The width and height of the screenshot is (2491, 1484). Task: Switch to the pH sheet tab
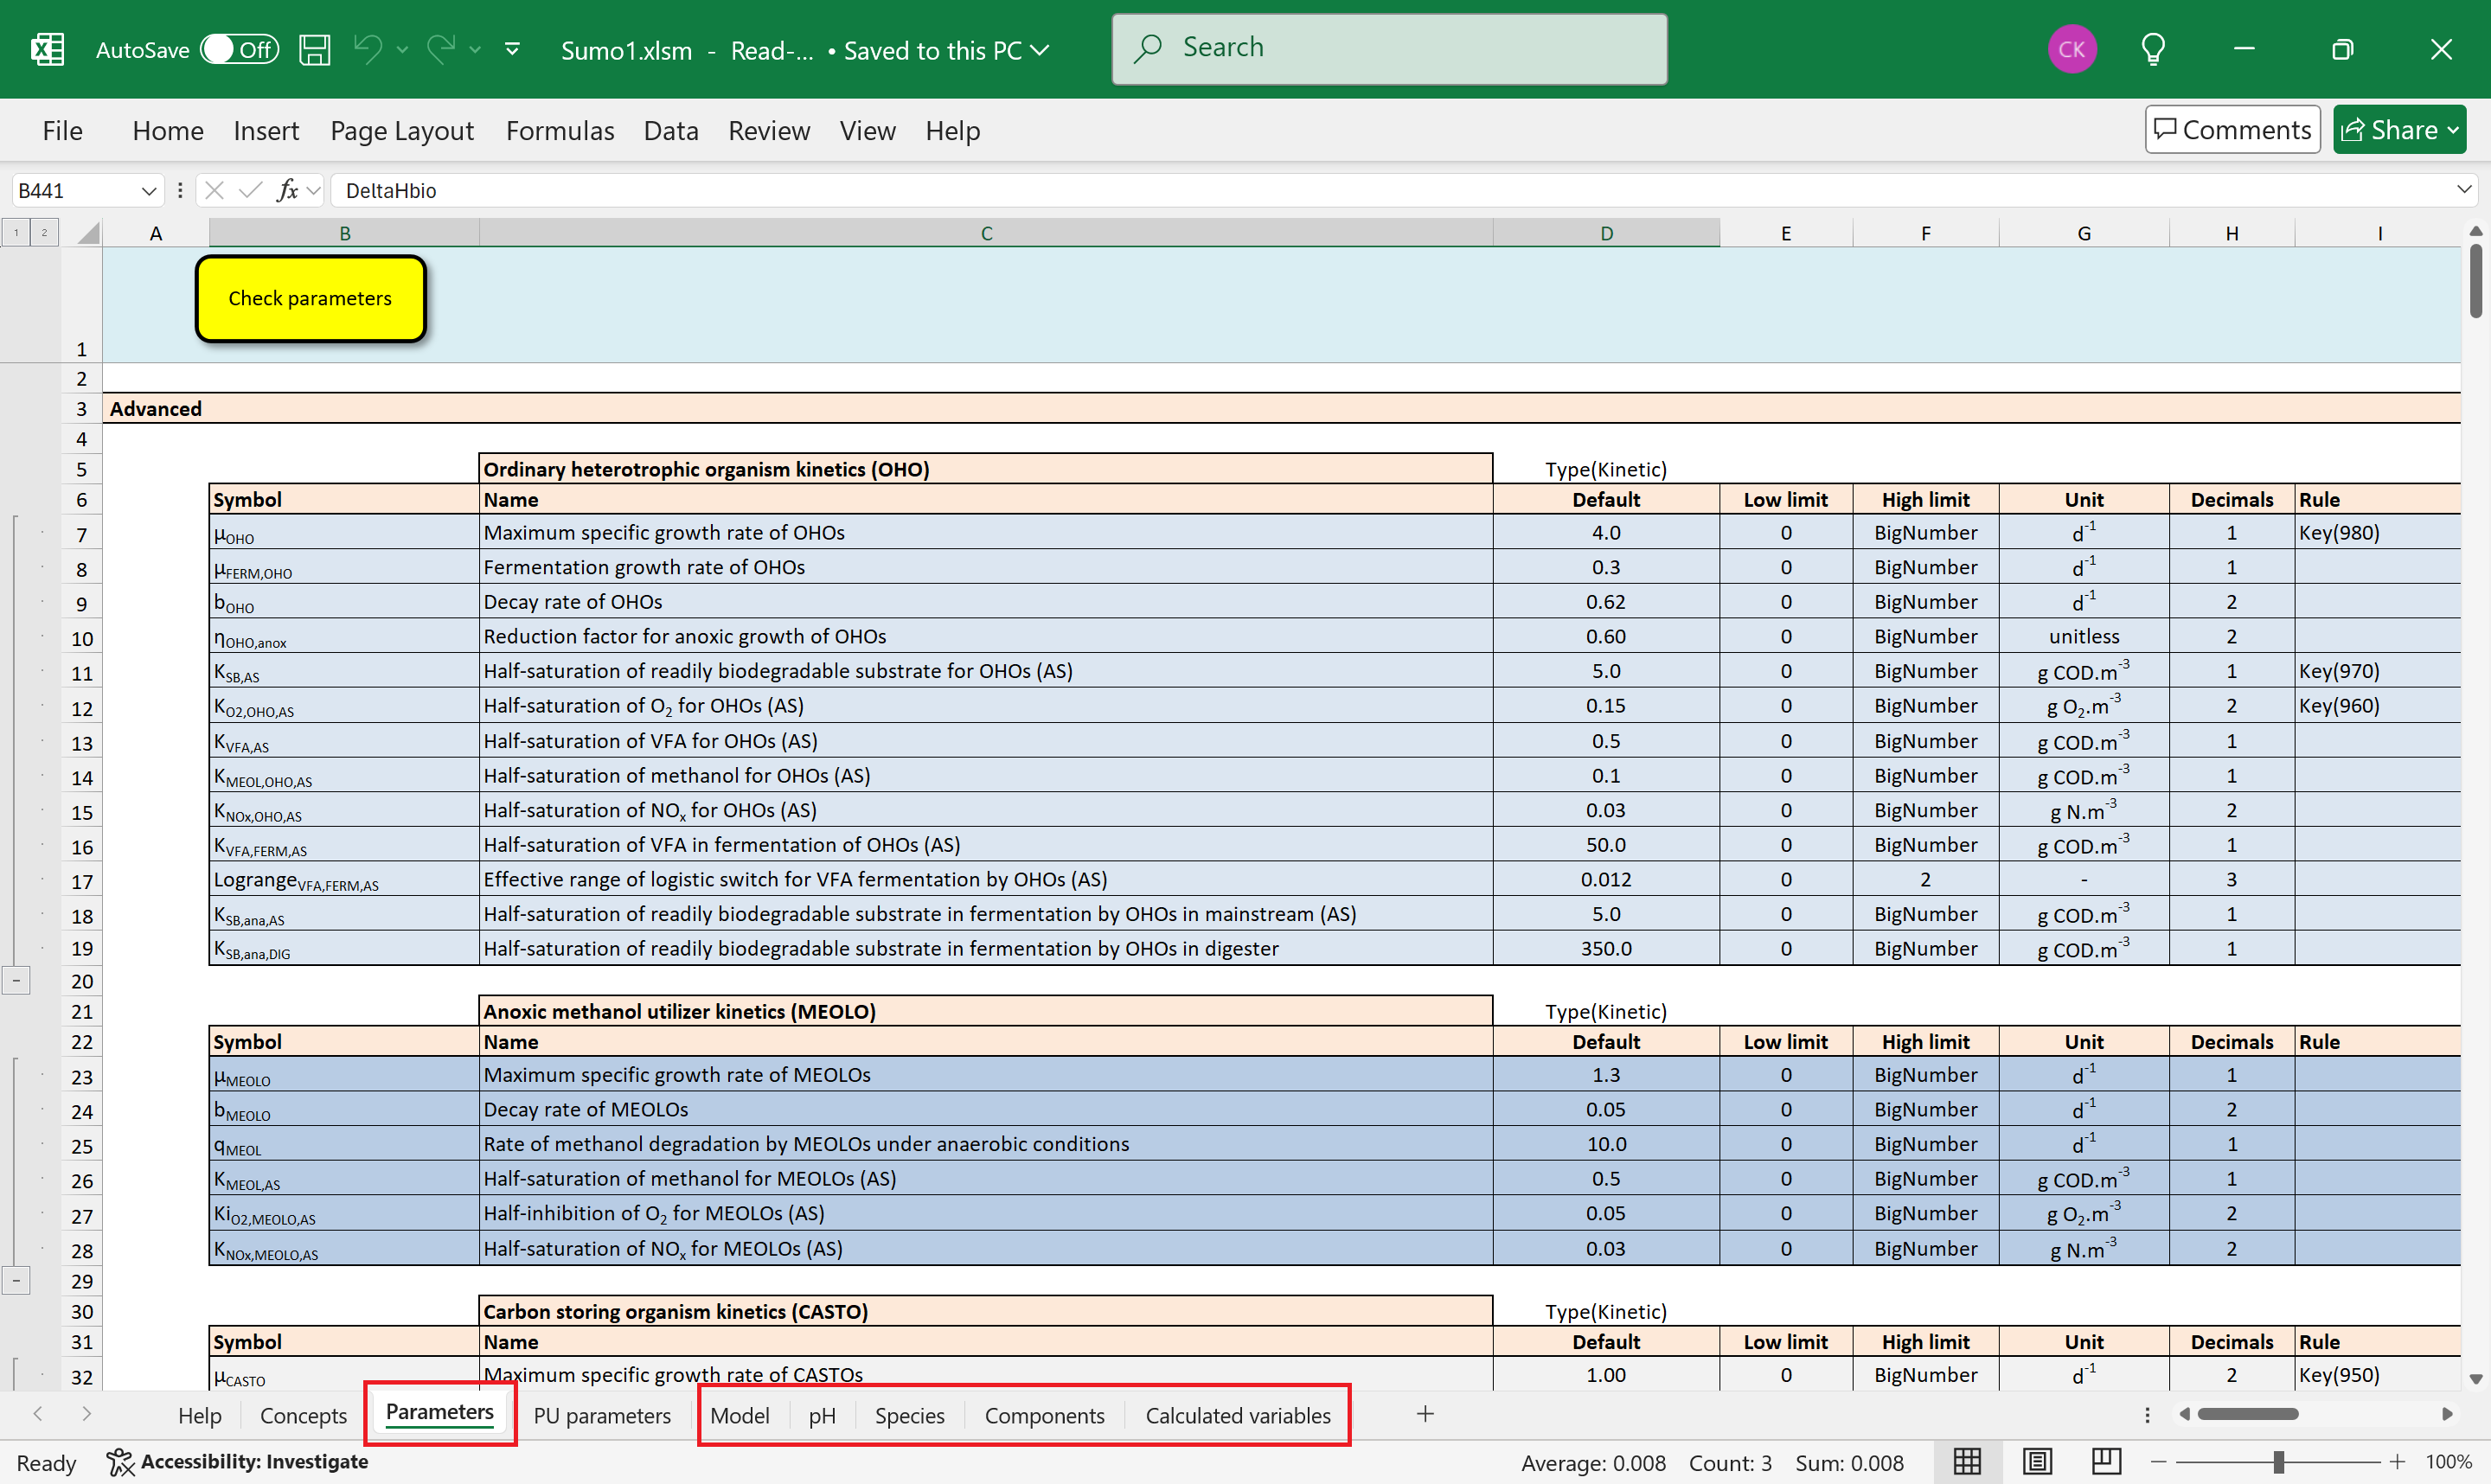click(822, 1415)
